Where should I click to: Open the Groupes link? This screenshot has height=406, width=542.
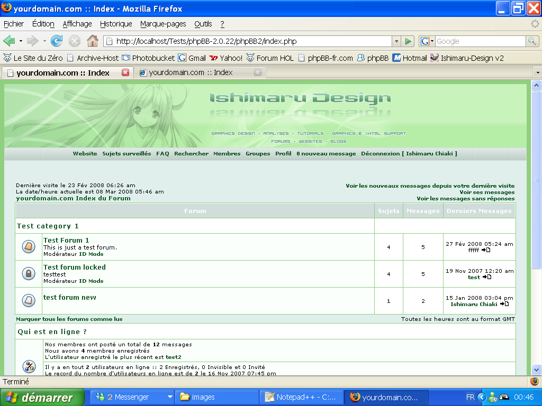tap(258, 154)
